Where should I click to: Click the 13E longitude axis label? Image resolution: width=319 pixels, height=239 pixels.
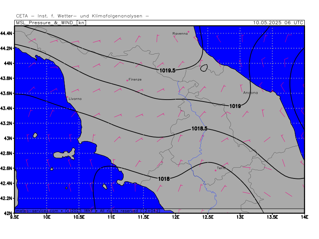[x=240, y=217]
